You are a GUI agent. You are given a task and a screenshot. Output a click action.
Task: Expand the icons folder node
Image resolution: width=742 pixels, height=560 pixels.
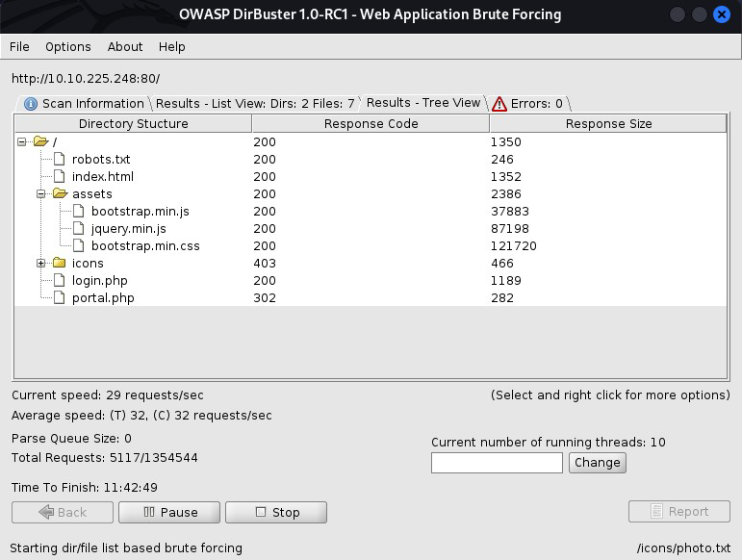(41, 264)
